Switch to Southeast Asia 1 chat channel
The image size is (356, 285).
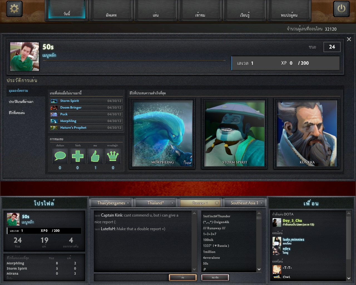pyautogui.click(x=245, y=203)
